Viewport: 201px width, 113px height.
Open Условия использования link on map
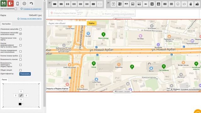click(x=191, y=89)
